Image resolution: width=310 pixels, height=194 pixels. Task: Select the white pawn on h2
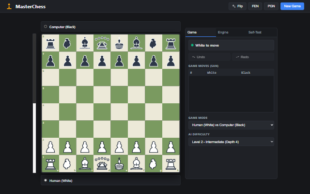point(171,146)
